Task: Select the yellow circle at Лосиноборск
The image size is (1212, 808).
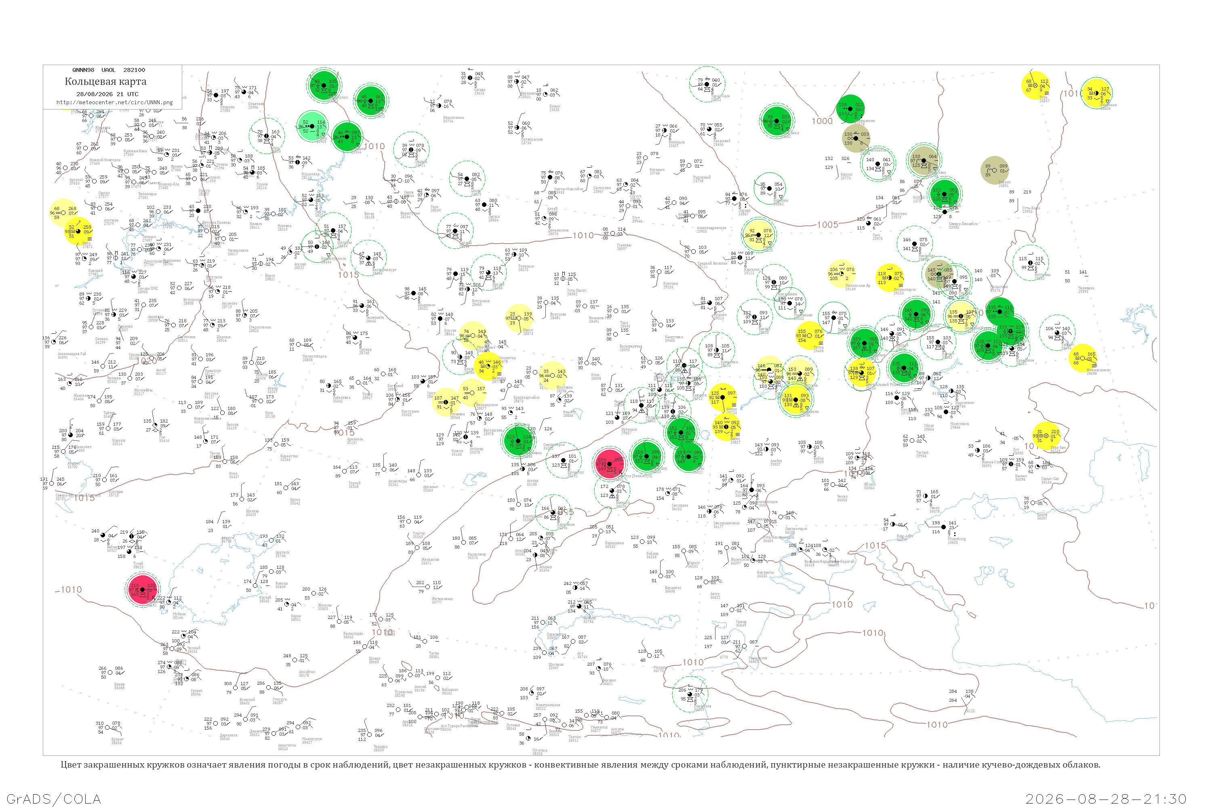Action: click(x=890, y=278)
